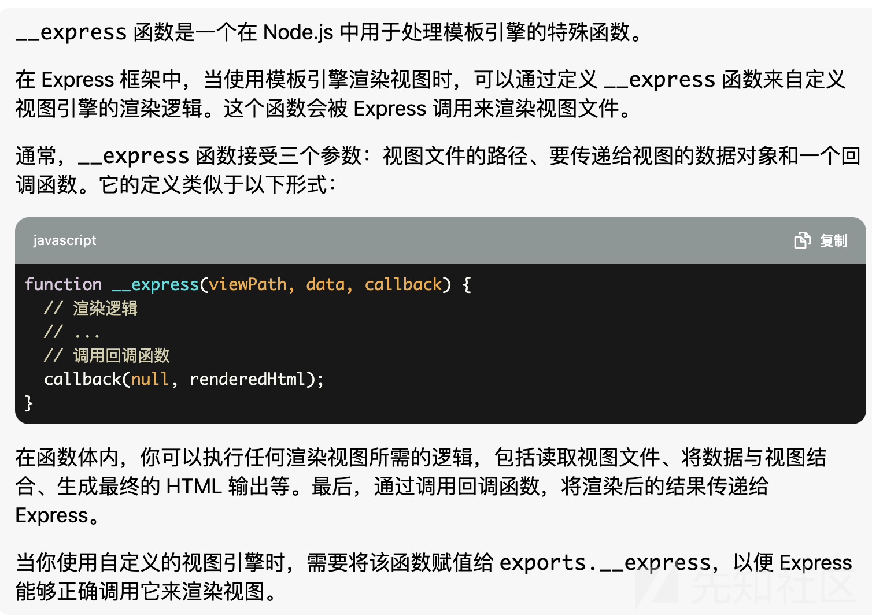Click the word HTML in the paragraph
The image size is (872, 616).
point(194,487)
